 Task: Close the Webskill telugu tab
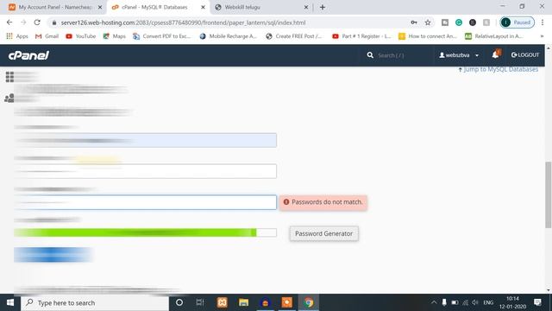tap(306, 7)
